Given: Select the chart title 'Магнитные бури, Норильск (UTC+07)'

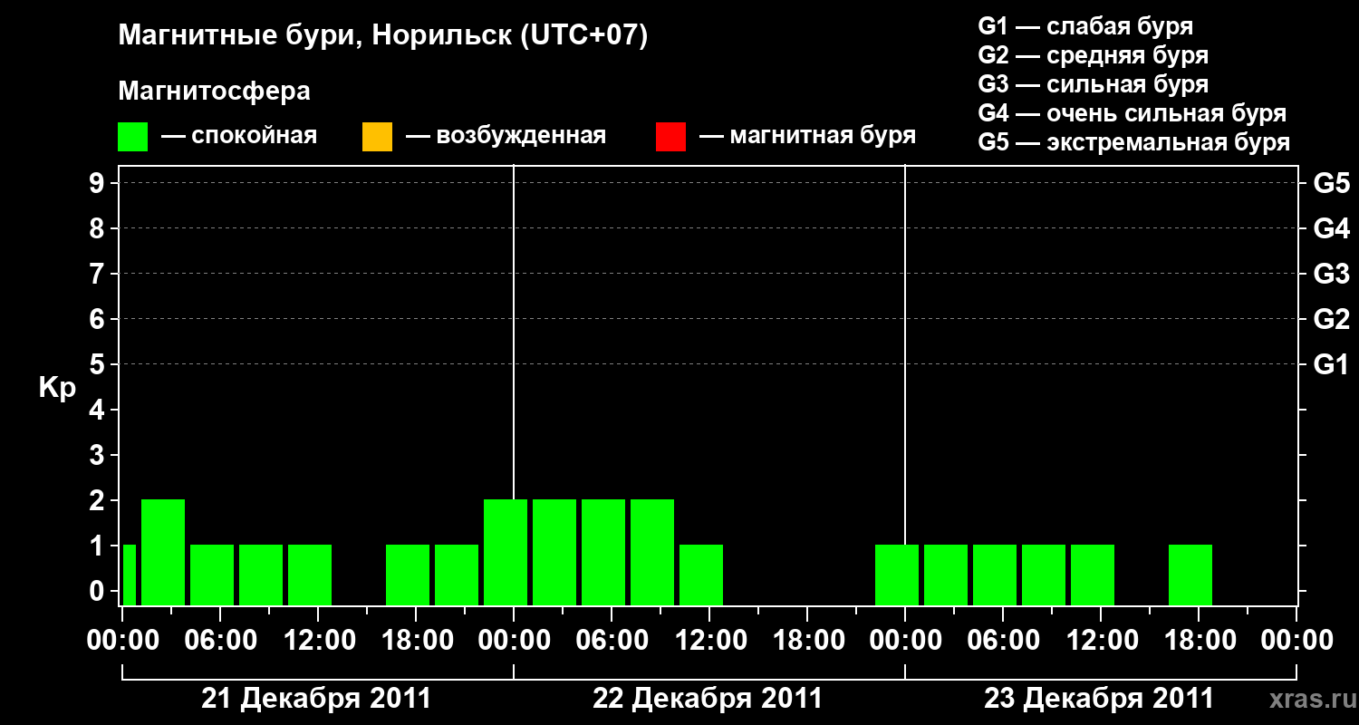Looking at the screenshot, I should click(x=383, y=36).
